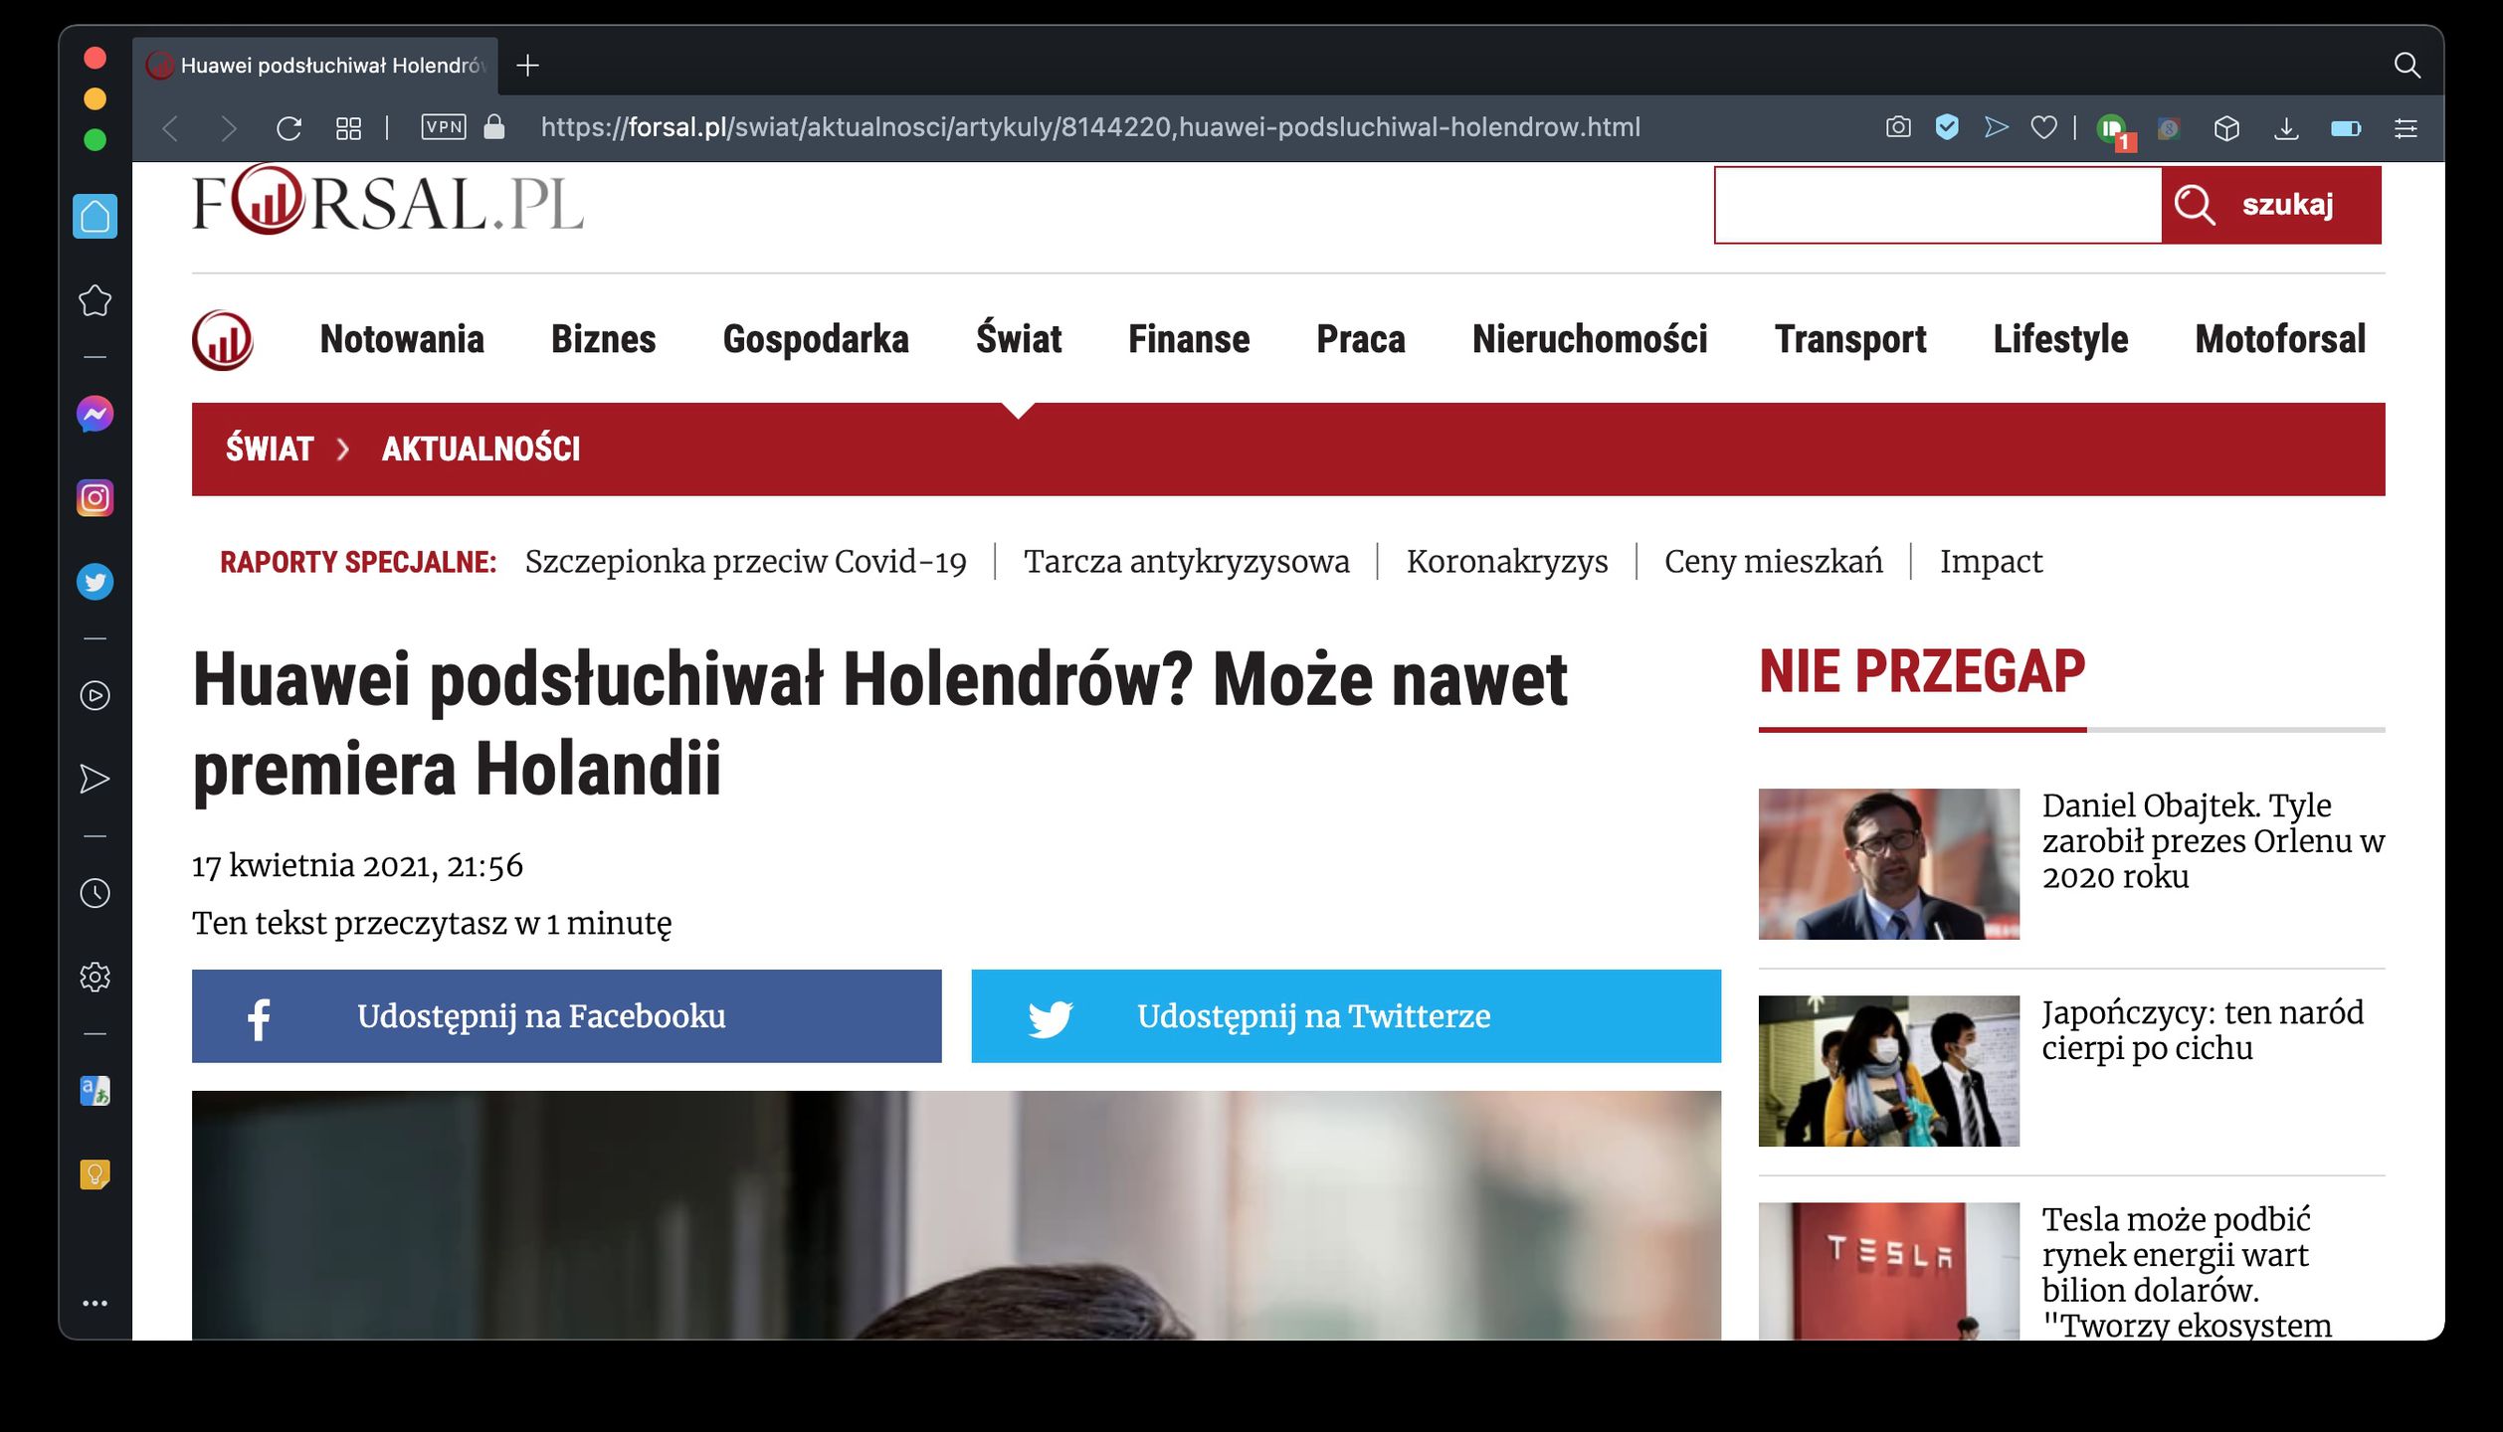Share article via Udostępnij na Facebooku
Image resolution: width=2503 pixels, height=1432 pixels.
(x=567, y=1016)
